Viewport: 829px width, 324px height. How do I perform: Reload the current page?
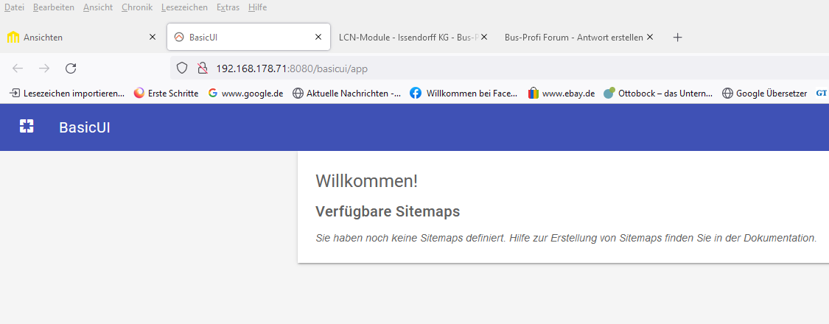[x=71, y=68]
